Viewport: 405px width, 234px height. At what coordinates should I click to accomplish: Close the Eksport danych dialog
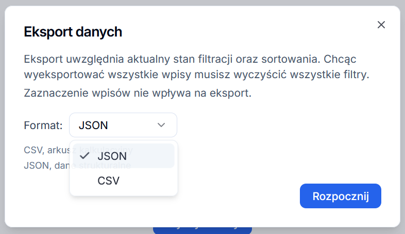tap(381, 25)
